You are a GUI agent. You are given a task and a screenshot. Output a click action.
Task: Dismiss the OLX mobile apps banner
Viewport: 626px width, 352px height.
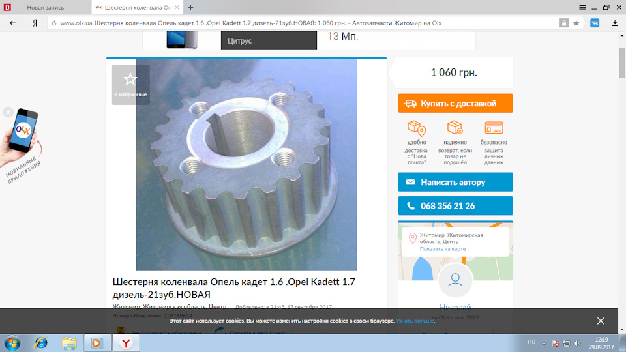[8, 112]
